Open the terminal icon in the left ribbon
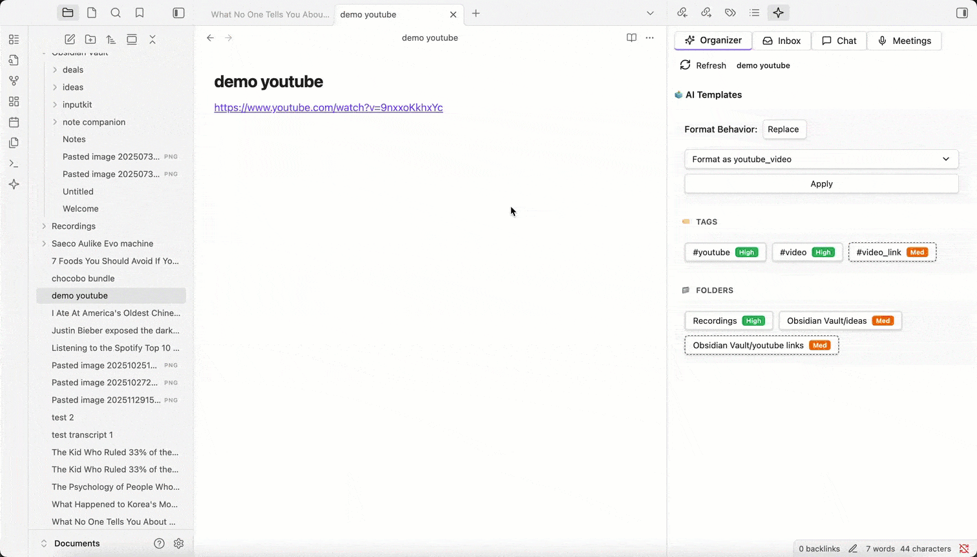Viewport: 977px width, 557px height. (14, 163)
